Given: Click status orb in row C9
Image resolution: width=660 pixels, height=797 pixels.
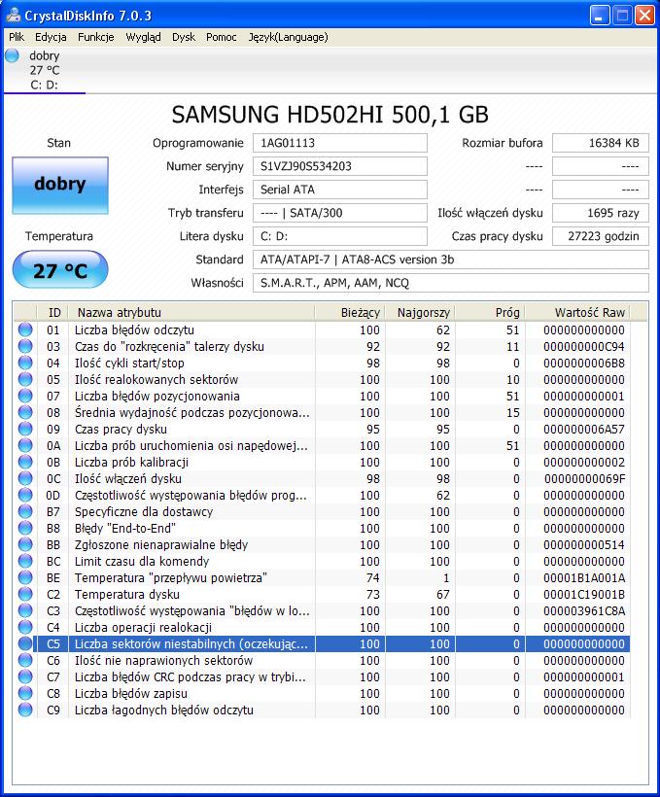Looking at the screenshot, I should coord(25,710).
